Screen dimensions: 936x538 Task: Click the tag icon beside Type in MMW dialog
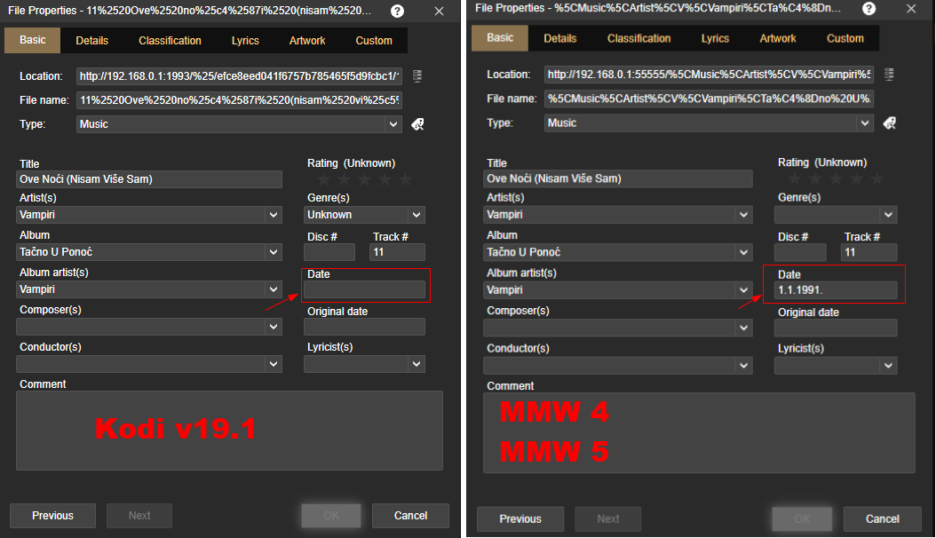[889, 123]
